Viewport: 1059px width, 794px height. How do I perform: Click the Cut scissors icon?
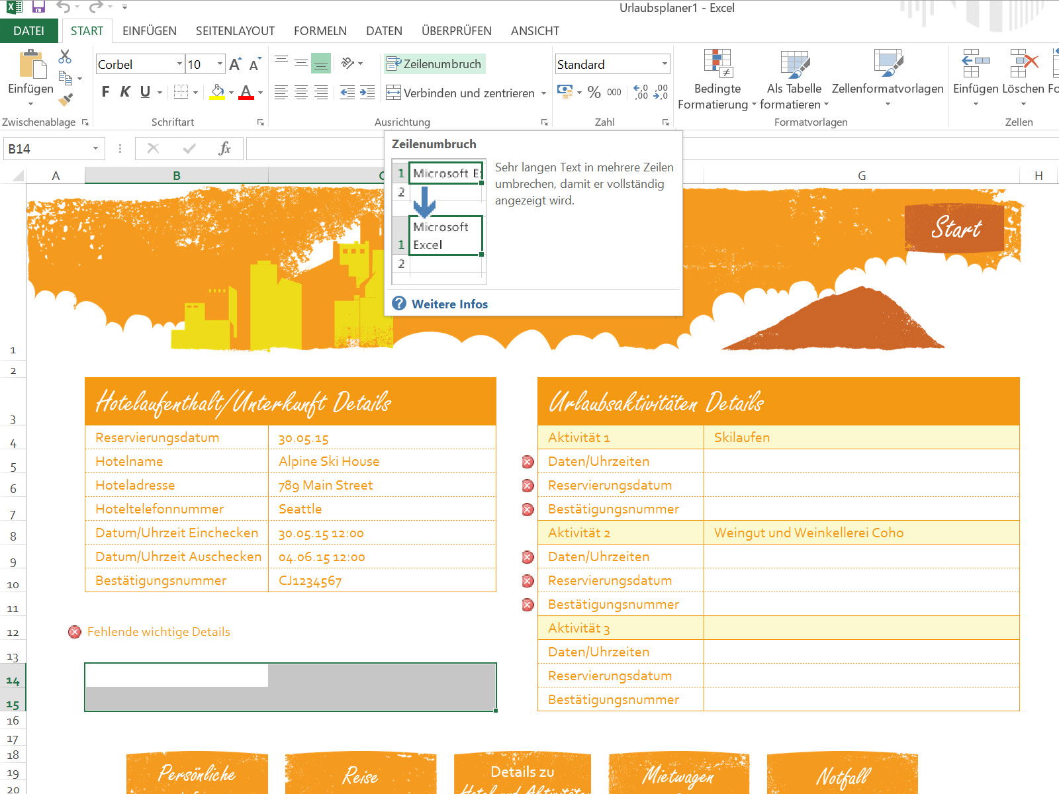click(65, 57)
